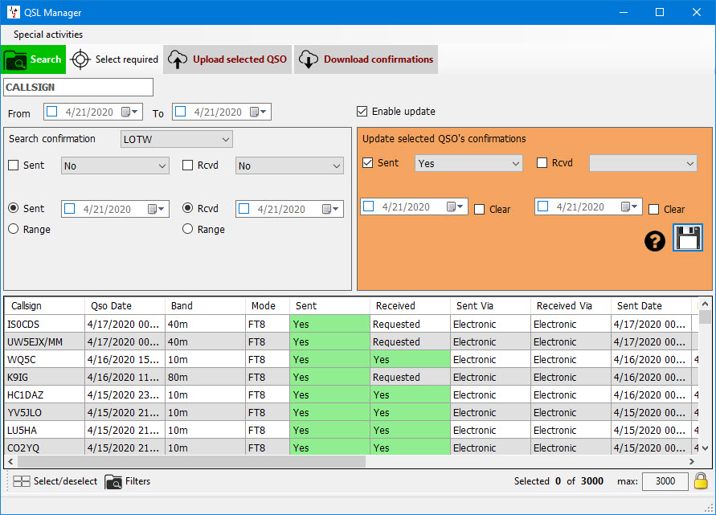
Task: Click the 80m band cell for K9IG
Action: click(205, 378)
